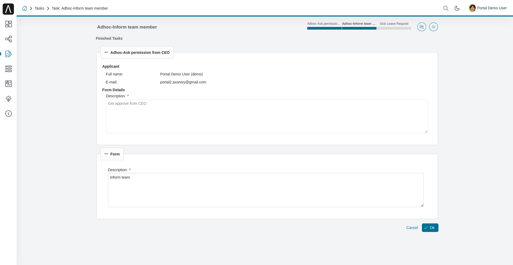Open the Processes sidebar icon
513x265 pixels.
(9, 39)
